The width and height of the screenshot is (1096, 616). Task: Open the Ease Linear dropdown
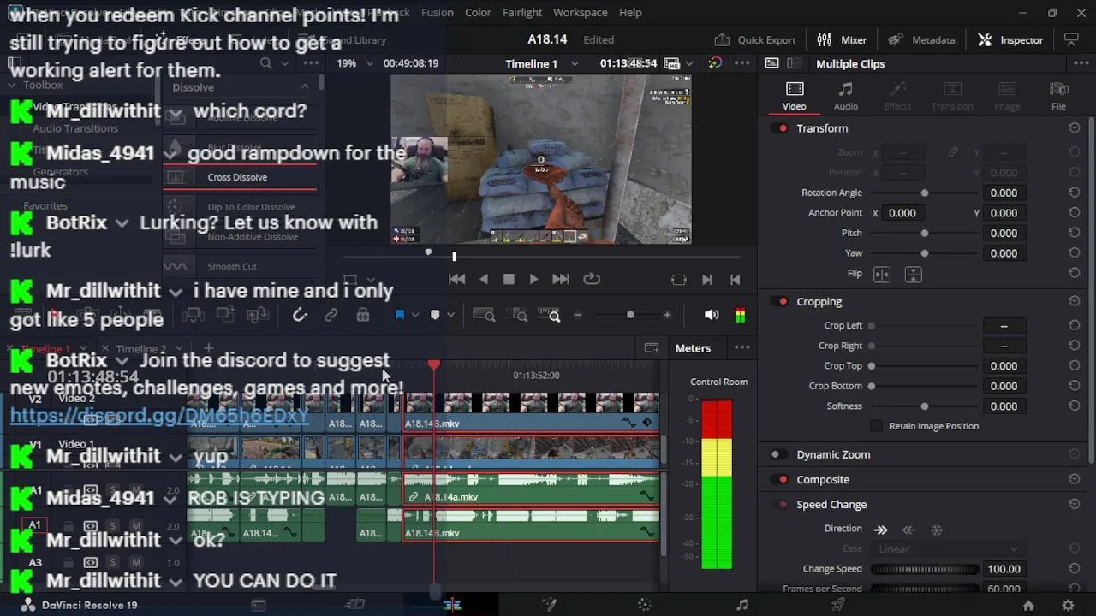click(x=947, y=549)
